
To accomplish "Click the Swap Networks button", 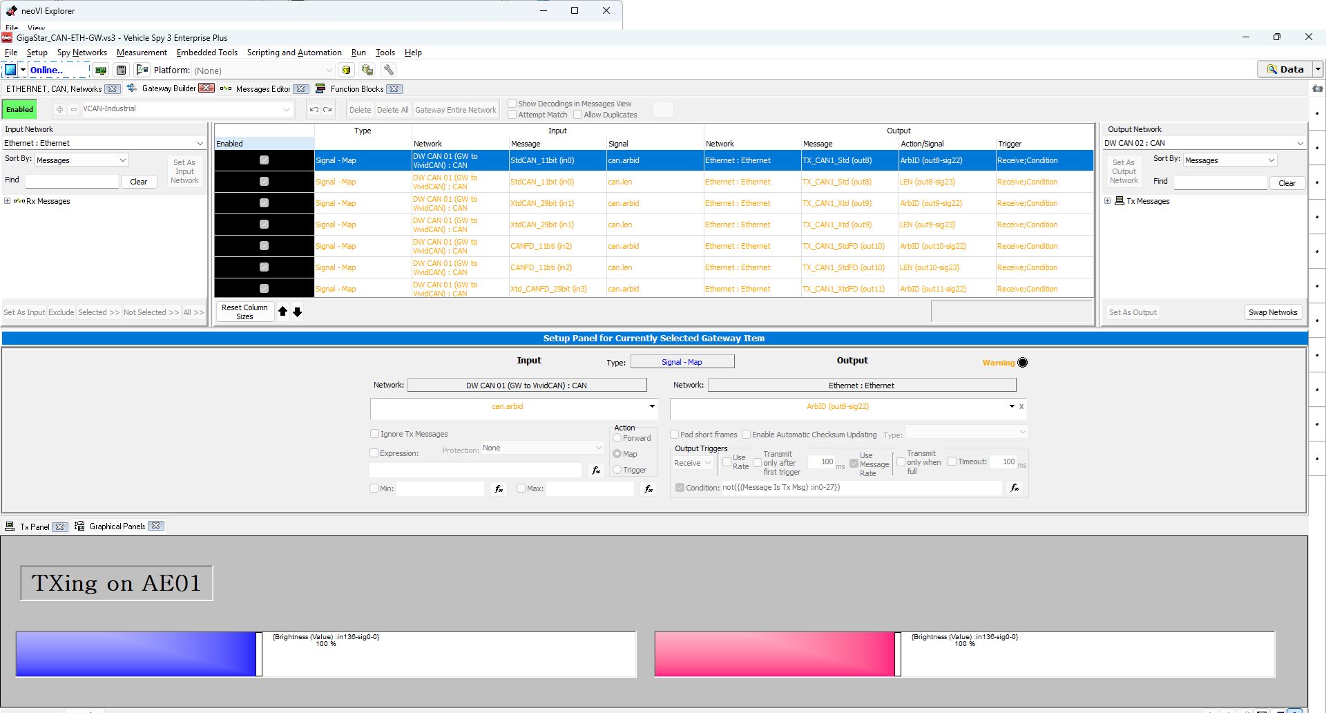I will pyautogui.click(x=1272, y=312).
